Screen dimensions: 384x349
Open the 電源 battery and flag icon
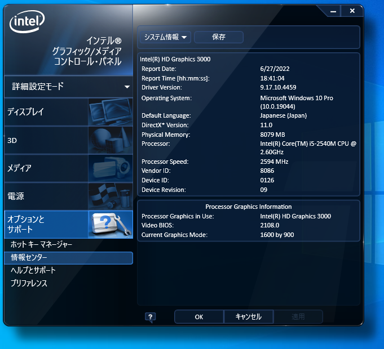[x=111, y=196]
